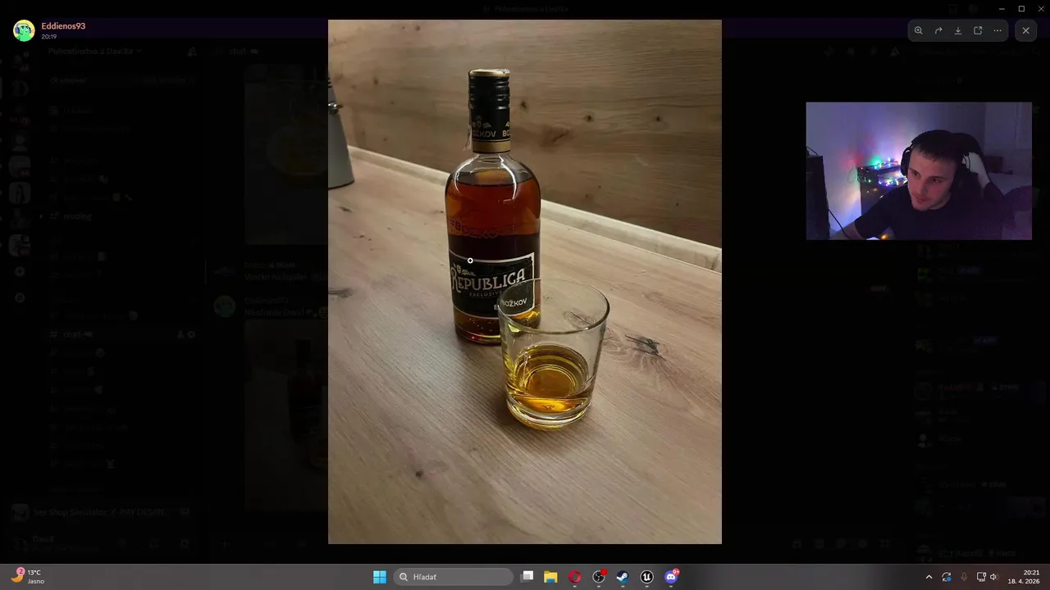1050x590 pixels.
Task: Open the image in browser
Action: [978, 30]
